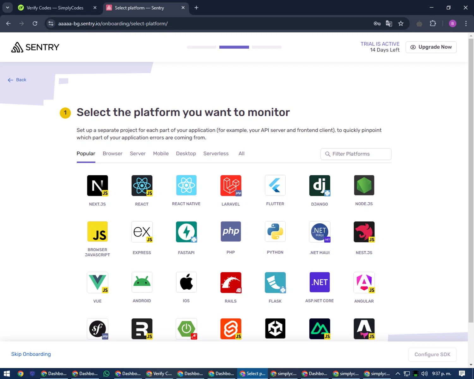This screenshot has height=379, width=474.
Task: Select the Python platform icon
Action: point(275,232)
